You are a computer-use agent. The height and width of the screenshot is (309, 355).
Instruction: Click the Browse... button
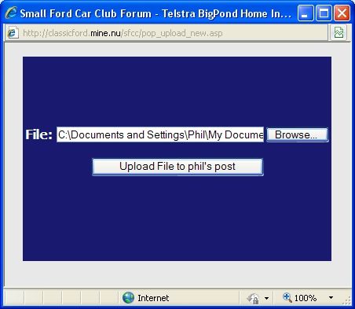[x=297, y=135]
